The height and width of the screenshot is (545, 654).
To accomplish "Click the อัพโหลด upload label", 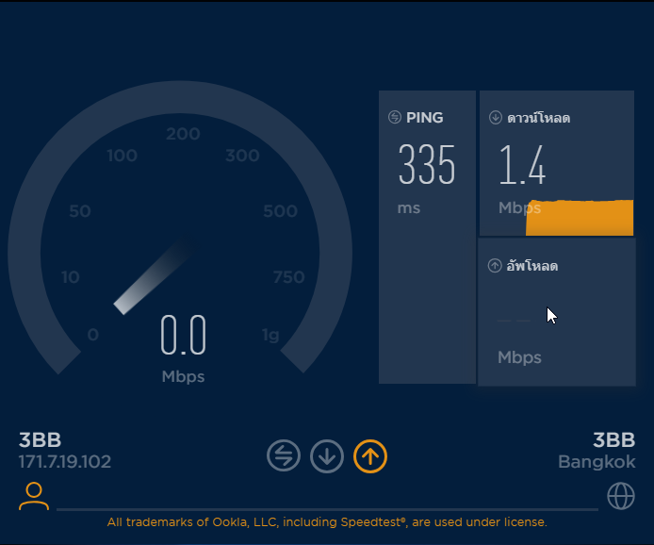I will 531,265.
